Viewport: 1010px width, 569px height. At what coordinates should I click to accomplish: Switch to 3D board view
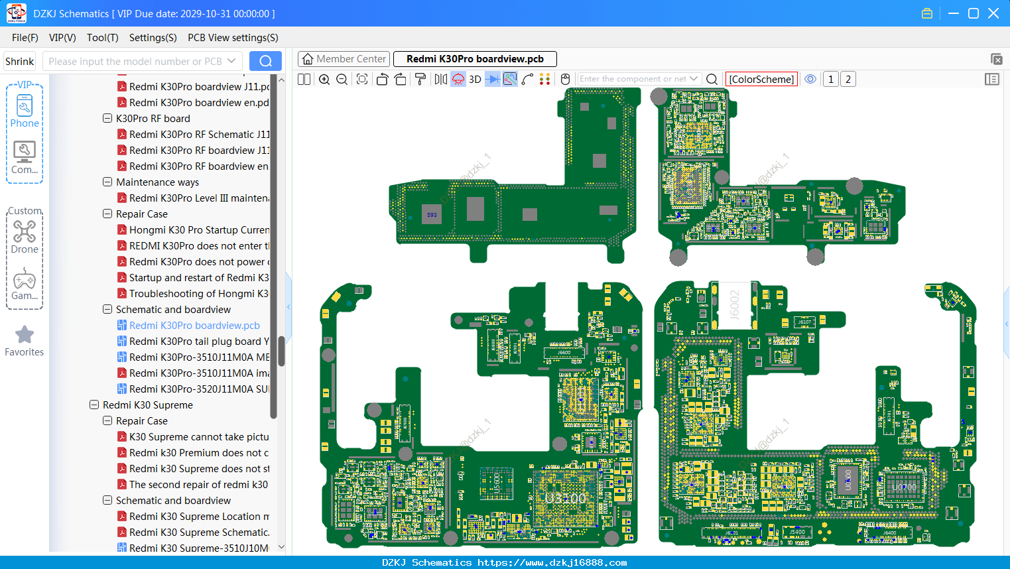point(475,79)
